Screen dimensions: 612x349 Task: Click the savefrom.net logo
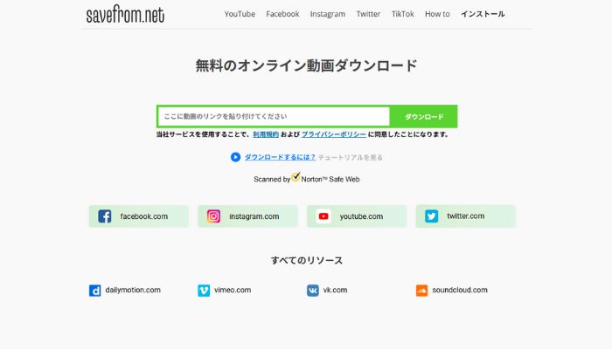125,15
